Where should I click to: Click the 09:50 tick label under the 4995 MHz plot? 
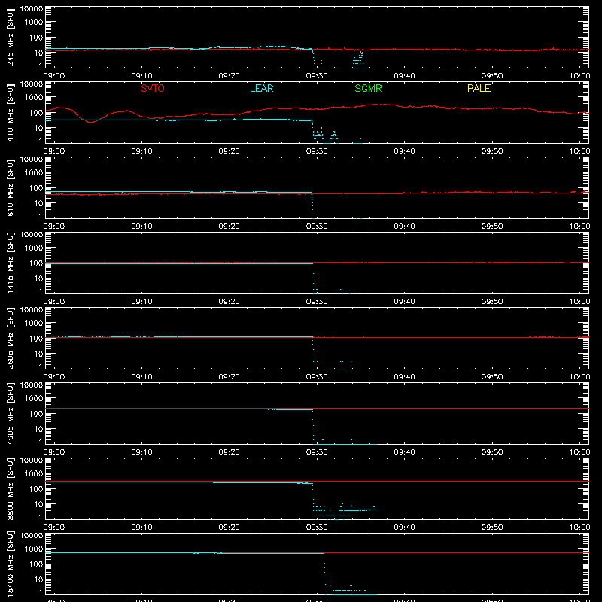(x=492, y=452)
